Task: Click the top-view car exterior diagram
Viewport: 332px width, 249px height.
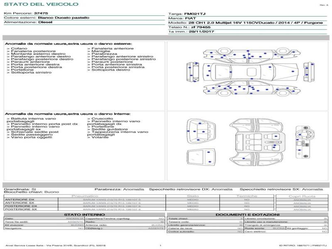Action: point(251,72)
